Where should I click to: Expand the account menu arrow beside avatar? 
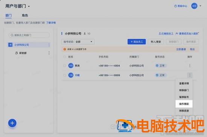(x=200, y=6)
